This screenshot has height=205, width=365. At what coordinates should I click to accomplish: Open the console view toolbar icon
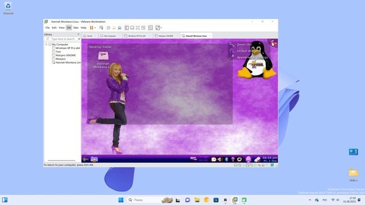pos(151,28)
